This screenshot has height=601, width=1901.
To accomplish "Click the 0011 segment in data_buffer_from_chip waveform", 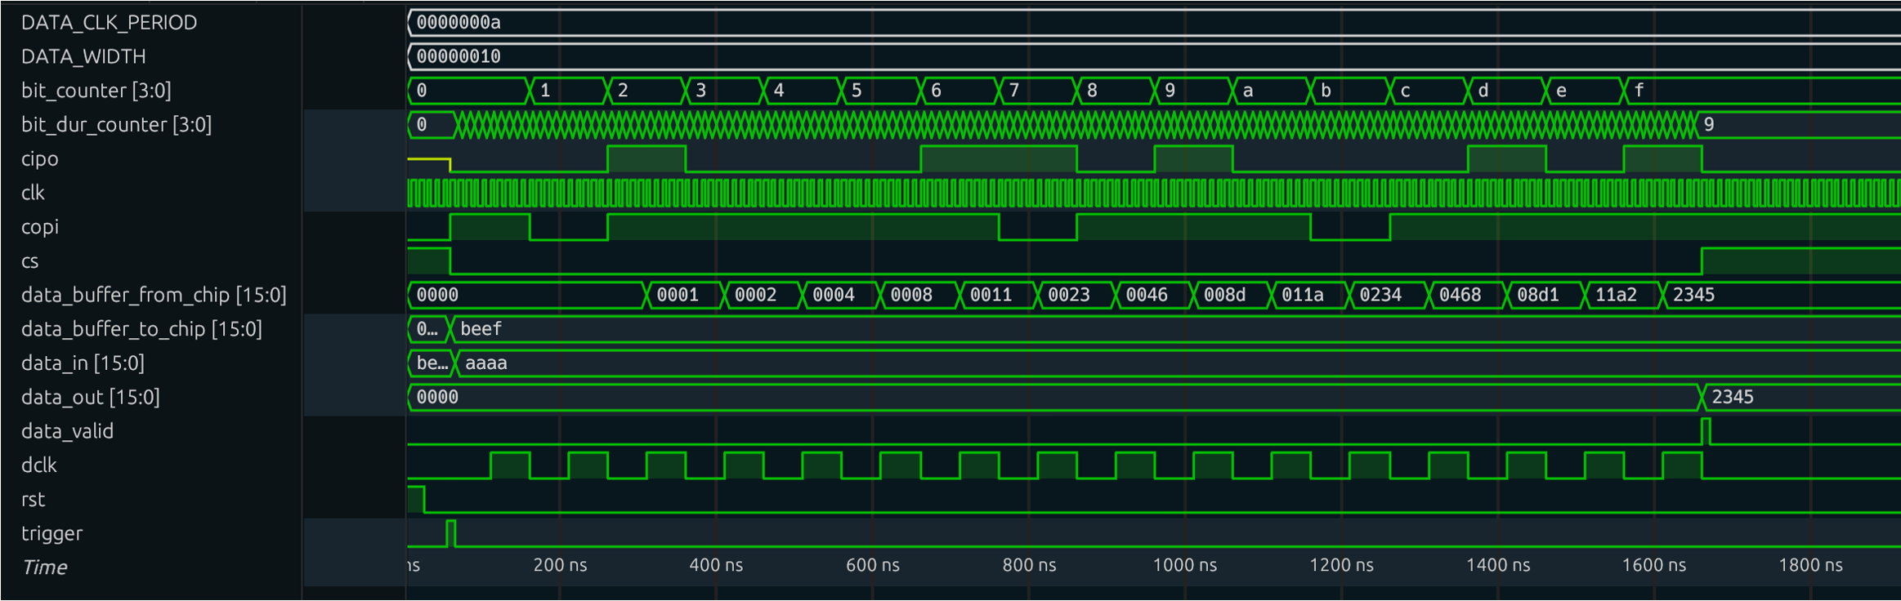I will [991, 295].
